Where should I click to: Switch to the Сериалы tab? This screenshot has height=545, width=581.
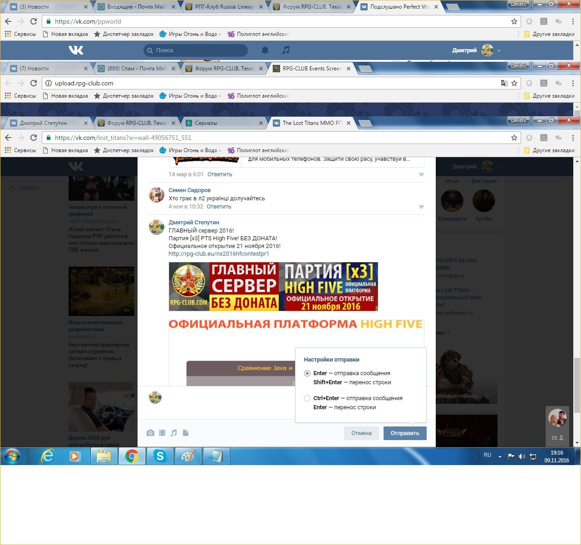click(x=224, y=123)
